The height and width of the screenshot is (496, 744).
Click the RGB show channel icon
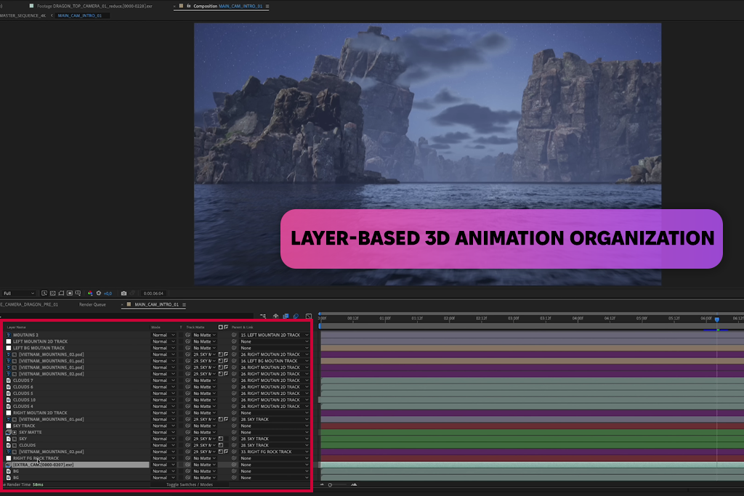[90, 293]
